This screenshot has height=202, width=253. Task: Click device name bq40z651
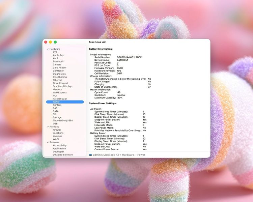[122, 60]
